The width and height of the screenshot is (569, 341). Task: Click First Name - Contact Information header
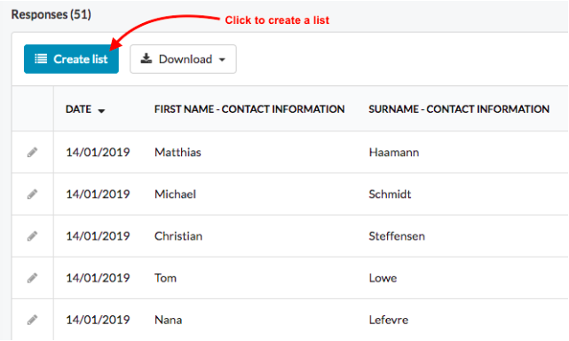point(249,109)
